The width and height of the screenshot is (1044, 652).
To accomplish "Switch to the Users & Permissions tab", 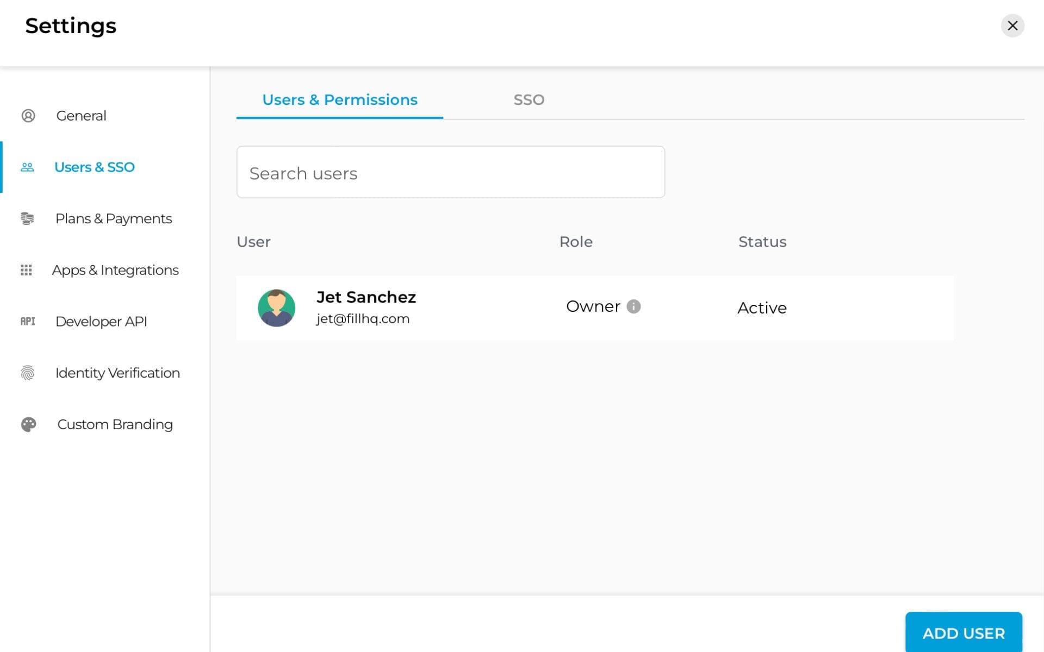I will [x=340, y=100].
